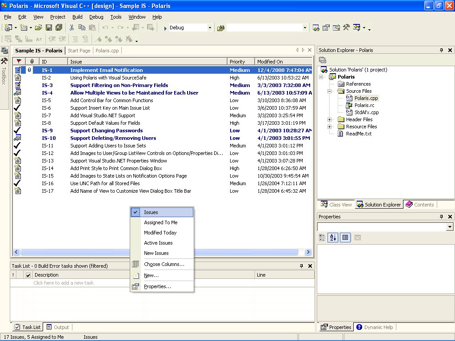Screen dimensions: 455x341
Task: Switch to the Dynamic Help tab
Action: pos(375,327)
